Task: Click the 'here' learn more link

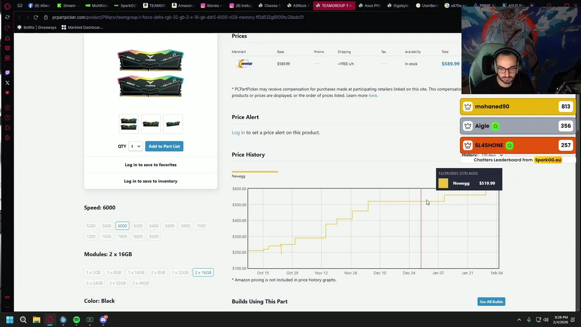Action: click(x=373, y=95)
